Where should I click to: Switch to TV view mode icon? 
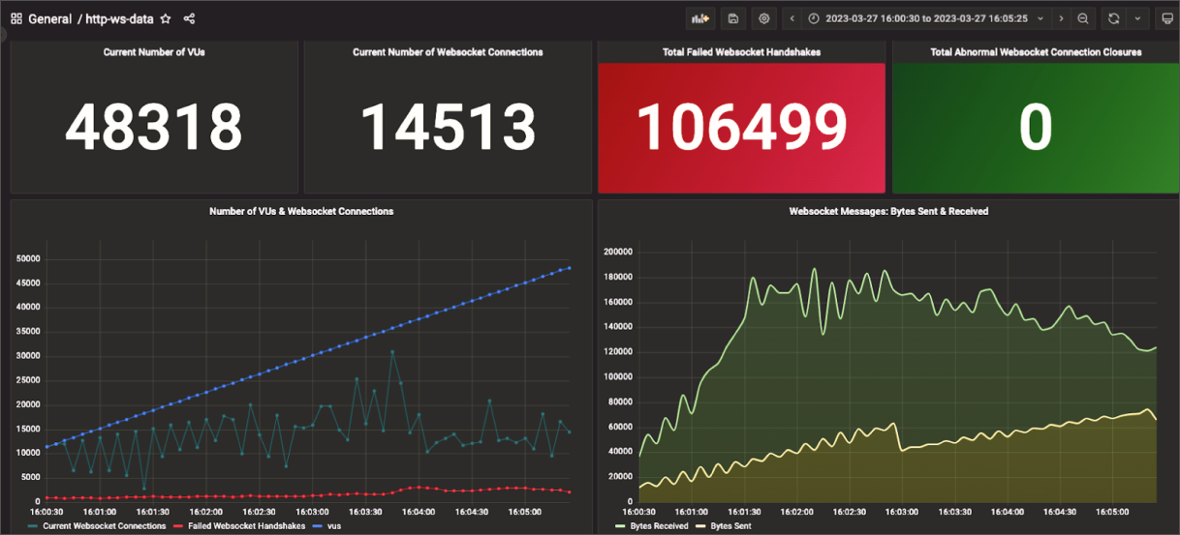(x=1165, y=18)
